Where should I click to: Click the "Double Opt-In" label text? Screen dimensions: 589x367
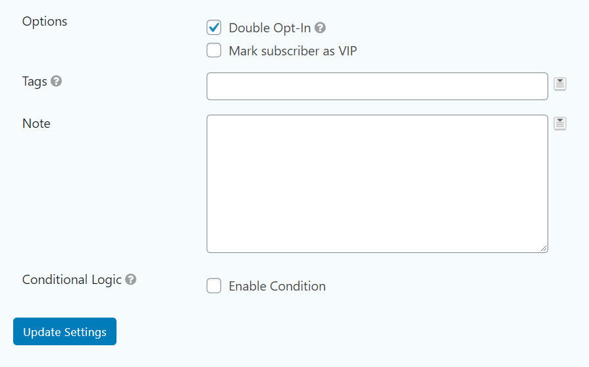pos(270,28)
